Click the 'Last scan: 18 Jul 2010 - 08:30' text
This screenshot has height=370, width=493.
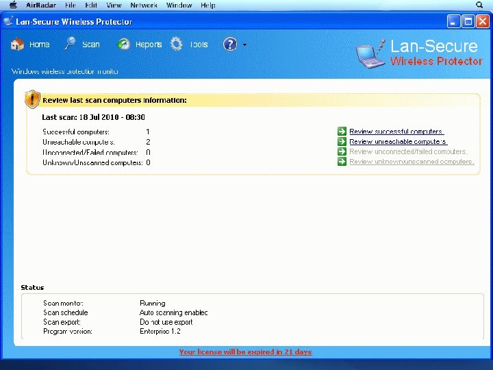[93, 117]
